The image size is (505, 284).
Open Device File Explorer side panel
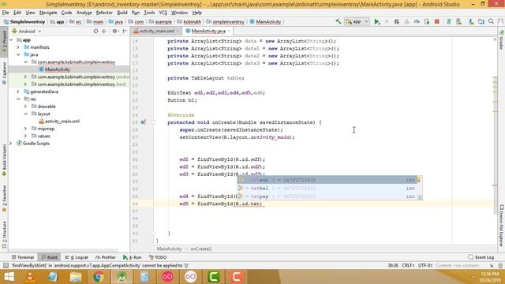(502, 226)
